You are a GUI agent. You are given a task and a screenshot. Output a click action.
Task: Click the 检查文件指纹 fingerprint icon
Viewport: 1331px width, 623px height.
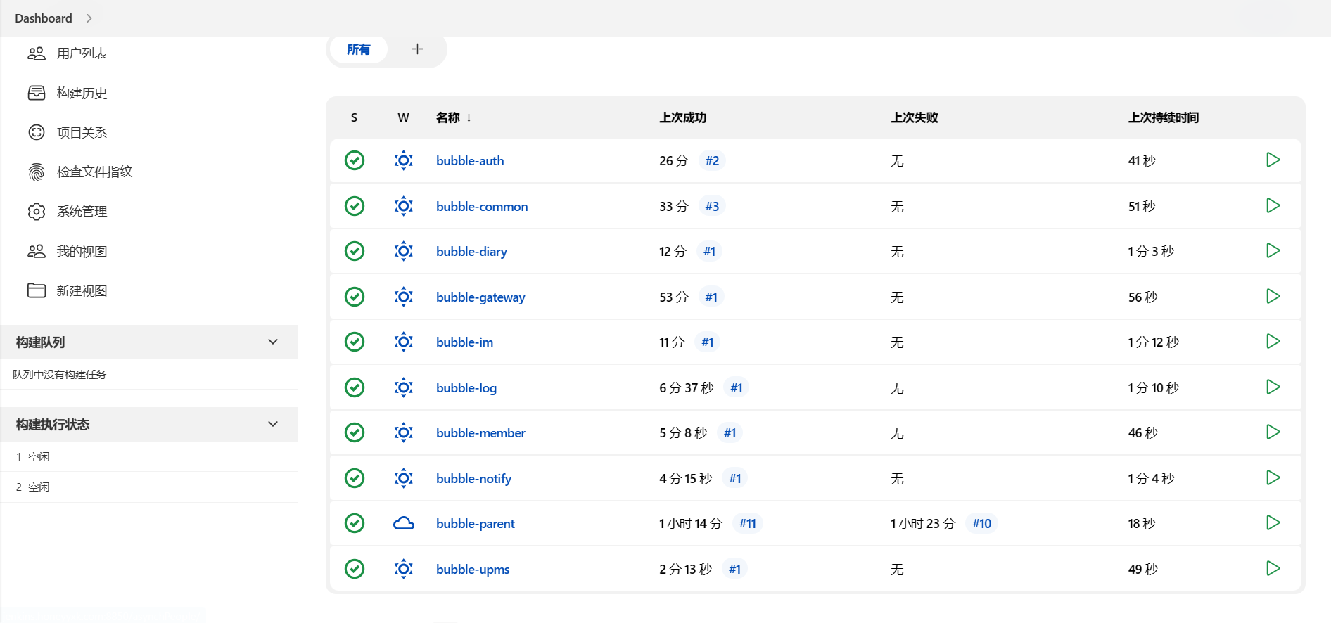[x=37, y=172]
